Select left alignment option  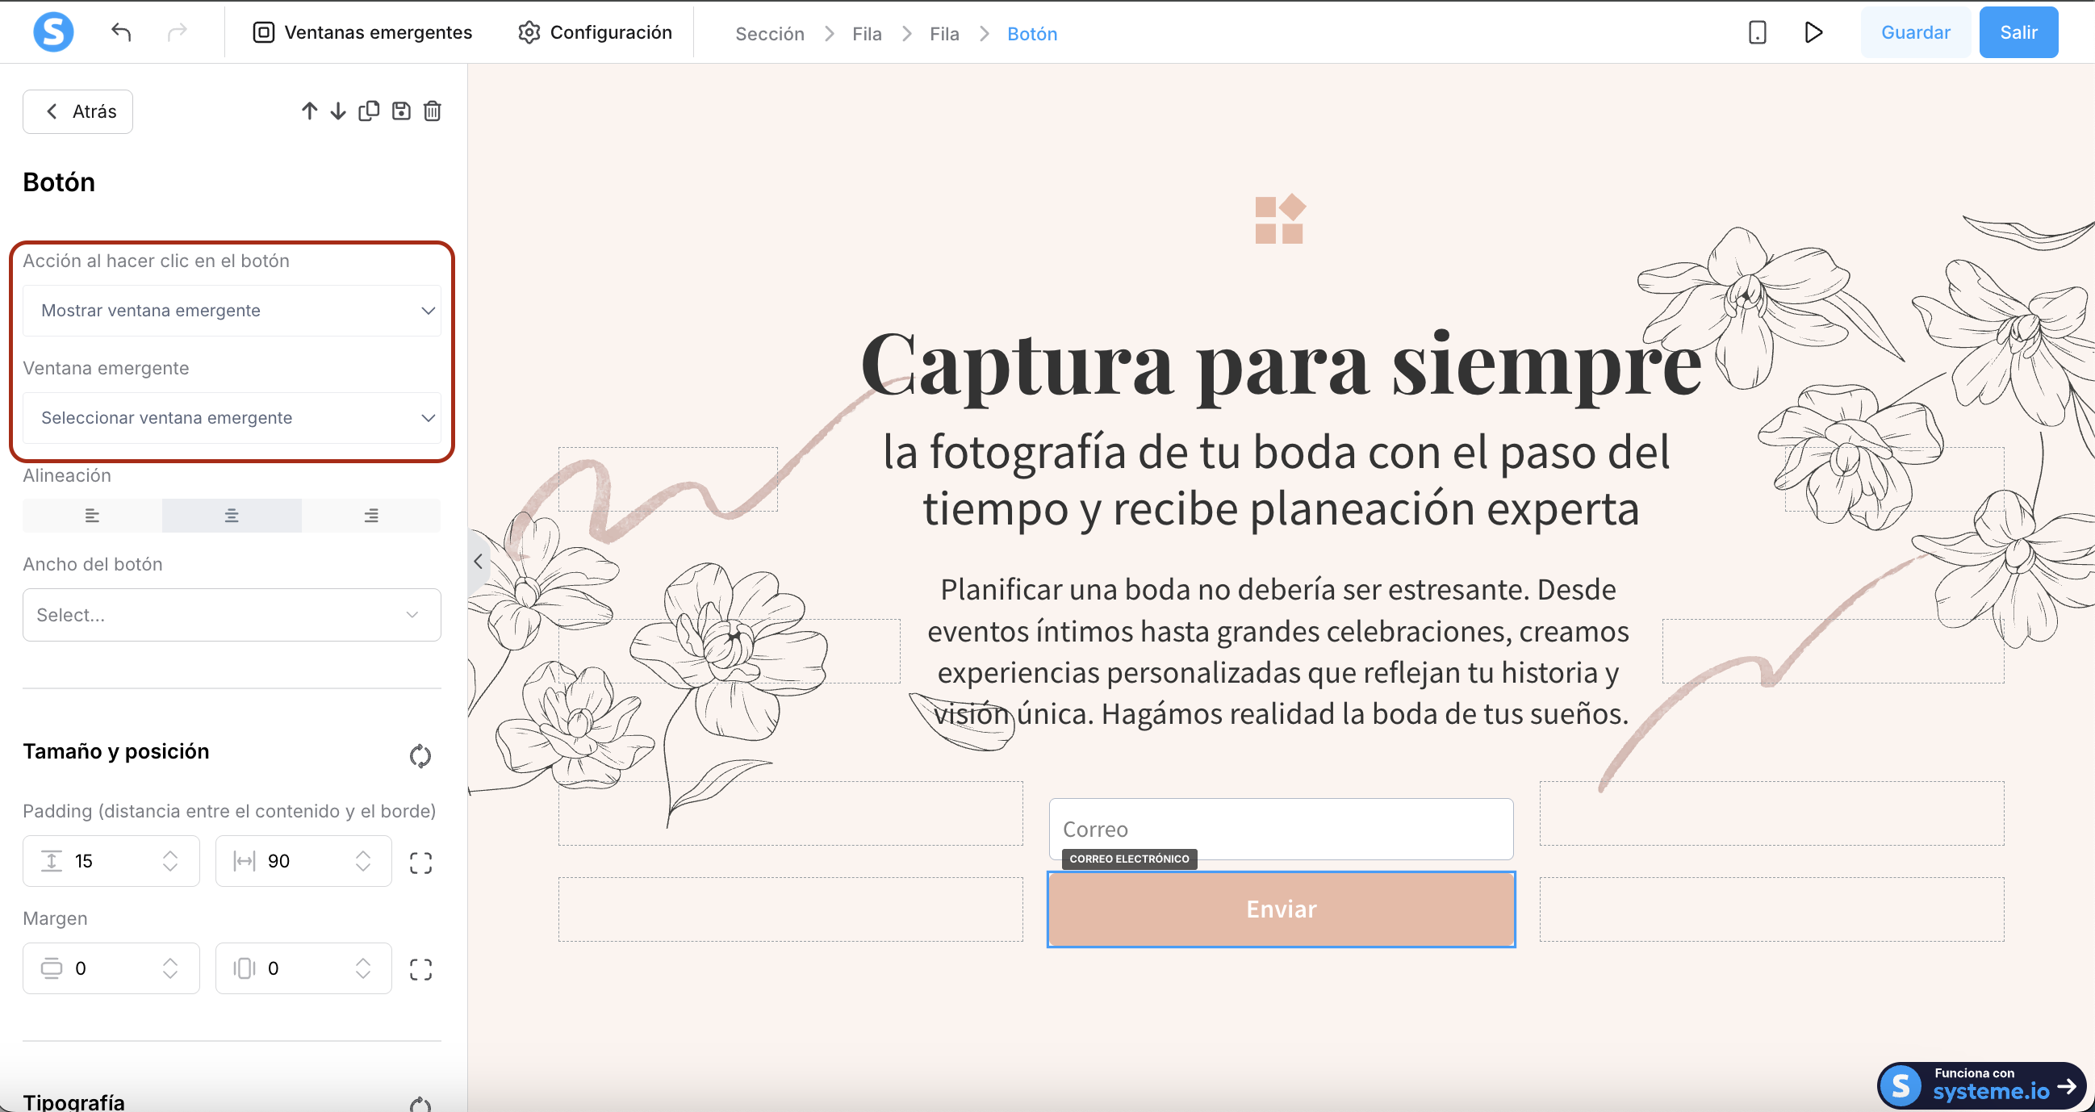click(92, 516)
